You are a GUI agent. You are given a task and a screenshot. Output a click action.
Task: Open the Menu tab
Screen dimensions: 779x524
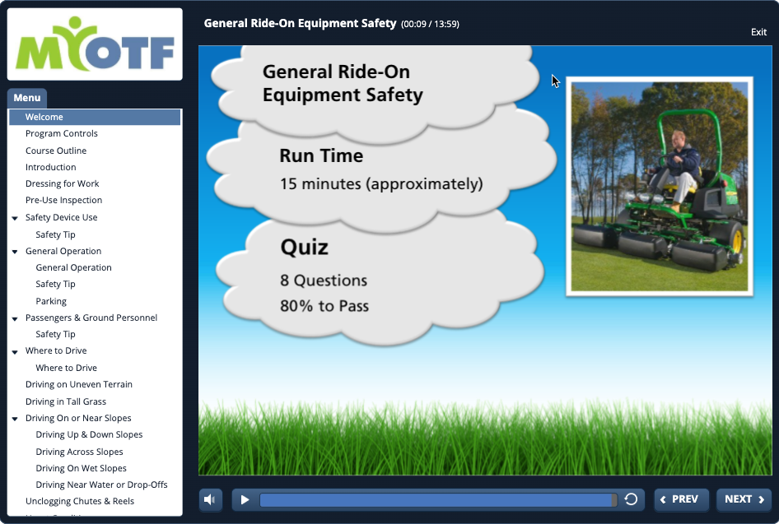(x=27, y=98)
